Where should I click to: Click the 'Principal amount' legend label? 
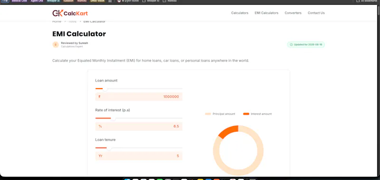point(224,114)
